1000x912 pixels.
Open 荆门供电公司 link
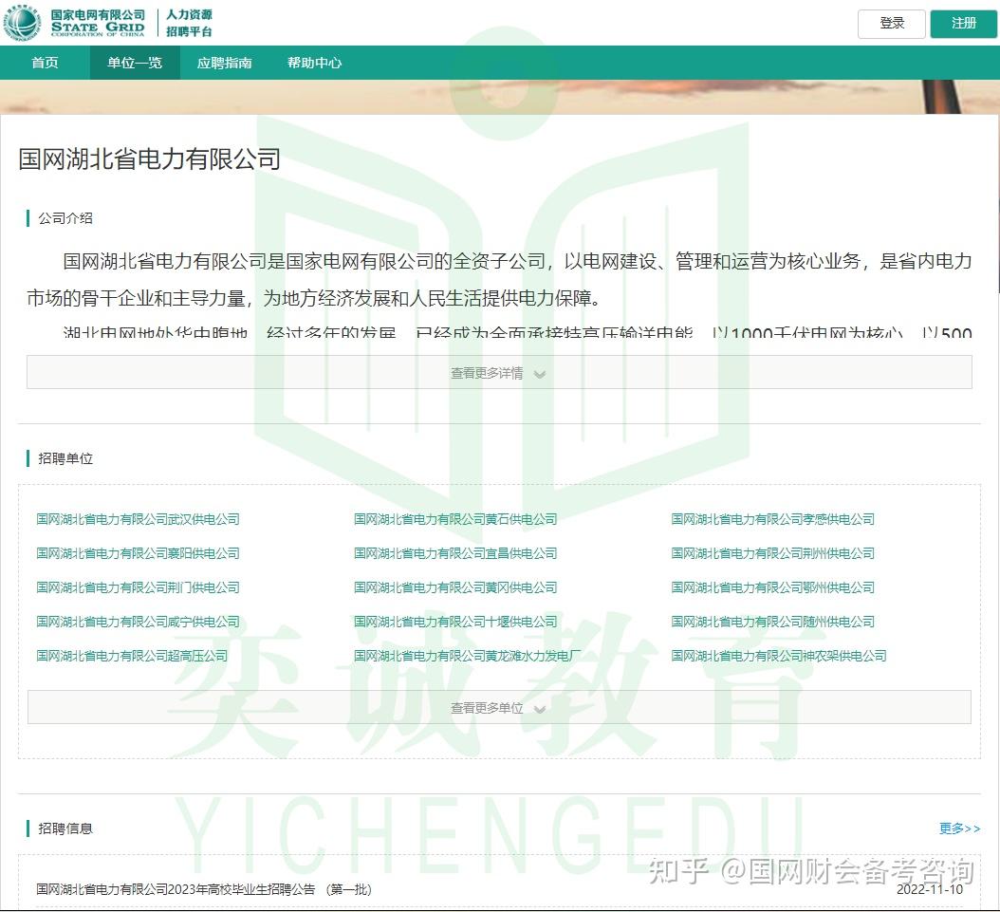tap(138, 587)
